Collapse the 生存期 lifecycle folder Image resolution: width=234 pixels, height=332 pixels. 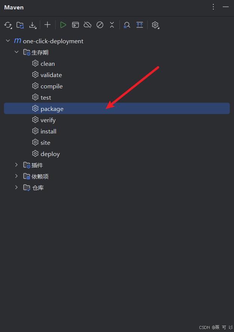click(17, 52)
